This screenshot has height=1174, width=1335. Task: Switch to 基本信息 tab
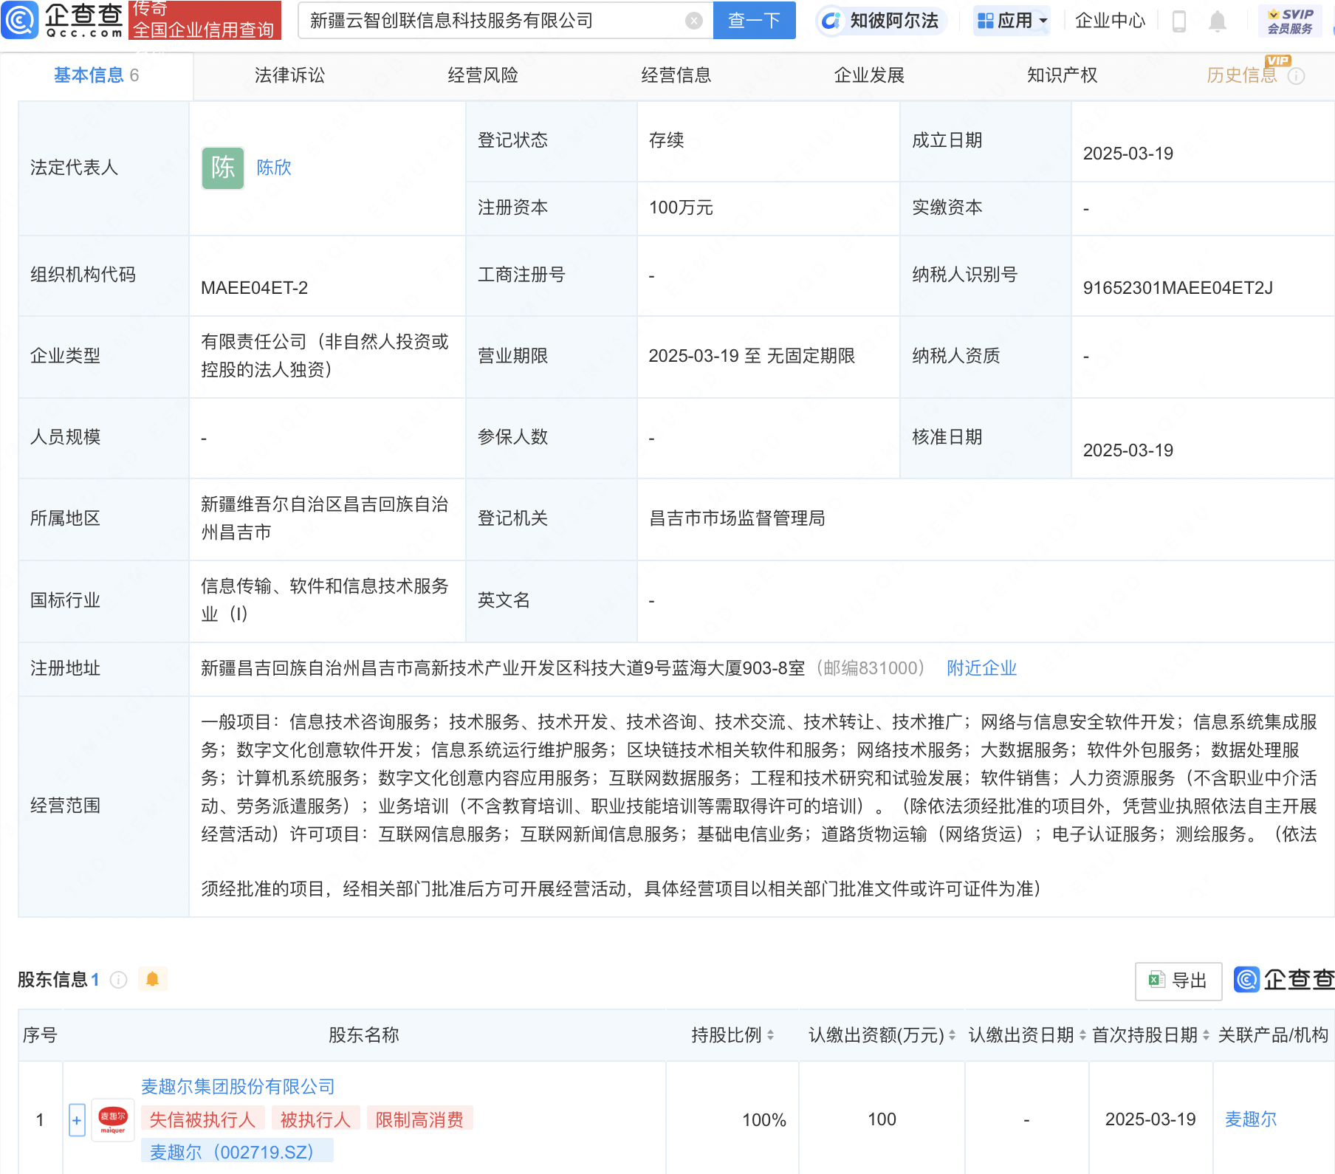(x=96, y=75)
